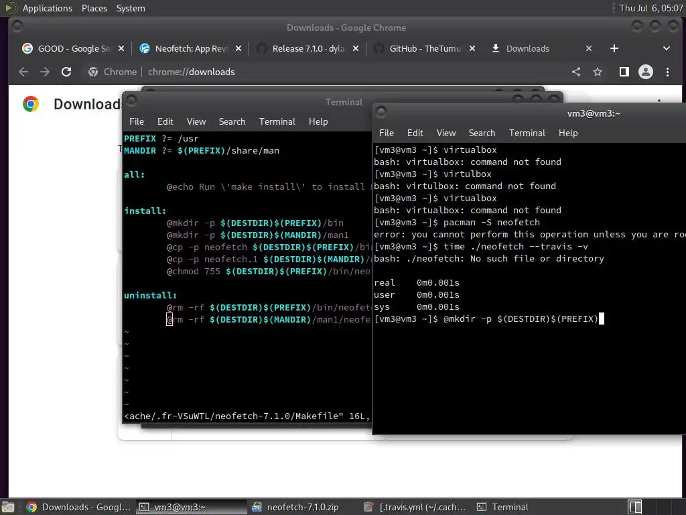Open Terminal menu in vm3@vm3 terminal
Viewport: 686px width, 515px height.
(x=527, y=133)
